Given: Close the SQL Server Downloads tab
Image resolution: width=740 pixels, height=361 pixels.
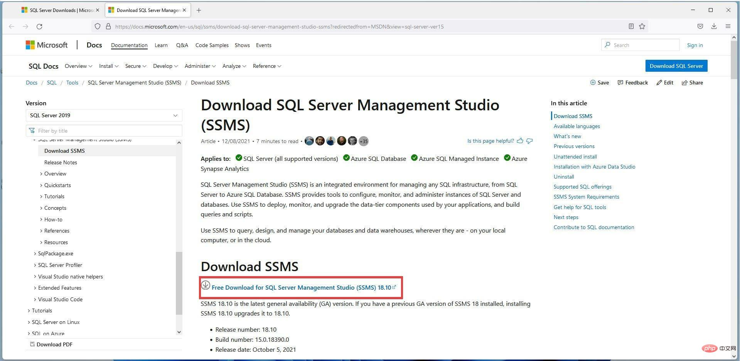Looking at the screenshot, I should [x=98, y=10].
